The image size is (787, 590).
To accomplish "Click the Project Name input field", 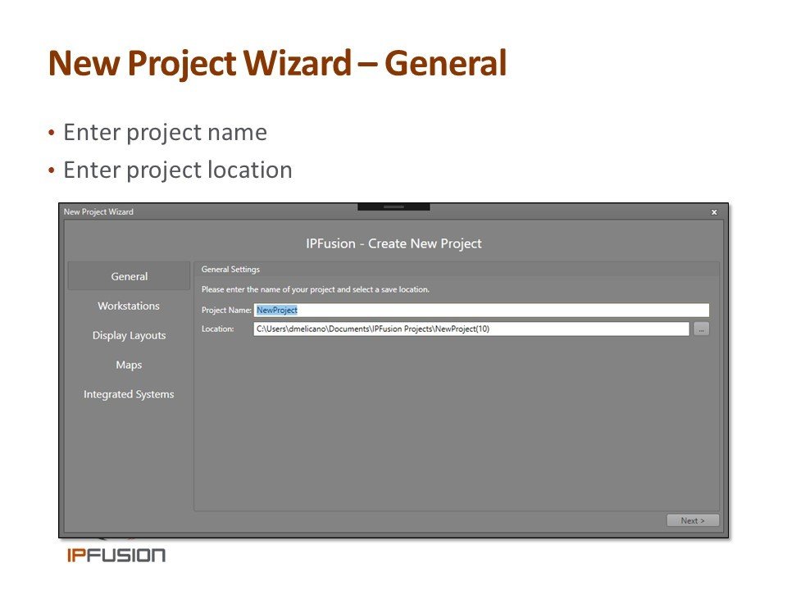I will pyautogui.click(x=481, y=310).
